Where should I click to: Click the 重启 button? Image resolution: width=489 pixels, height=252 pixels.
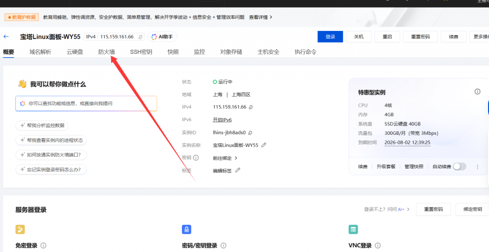click(x=387, y=37)
